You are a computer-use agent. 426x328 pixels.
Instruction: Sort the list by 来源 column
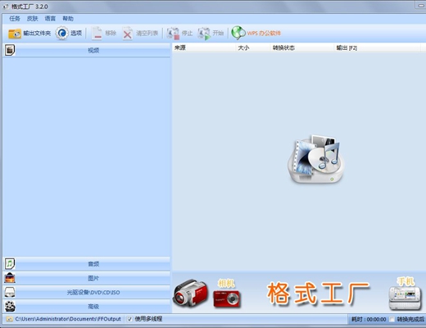[204, 48]
